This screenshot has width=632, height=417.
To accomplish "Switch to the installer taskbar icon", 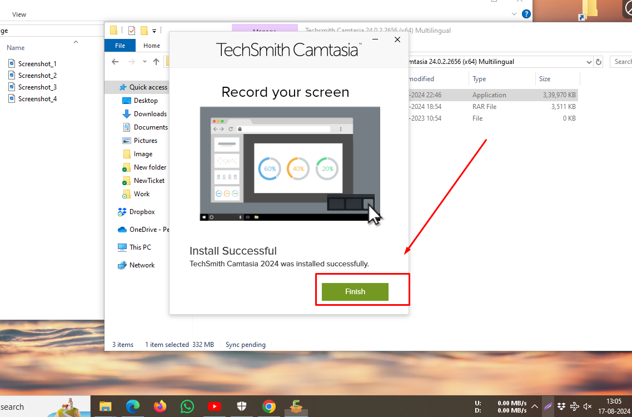I will click(x=296, y=406).
